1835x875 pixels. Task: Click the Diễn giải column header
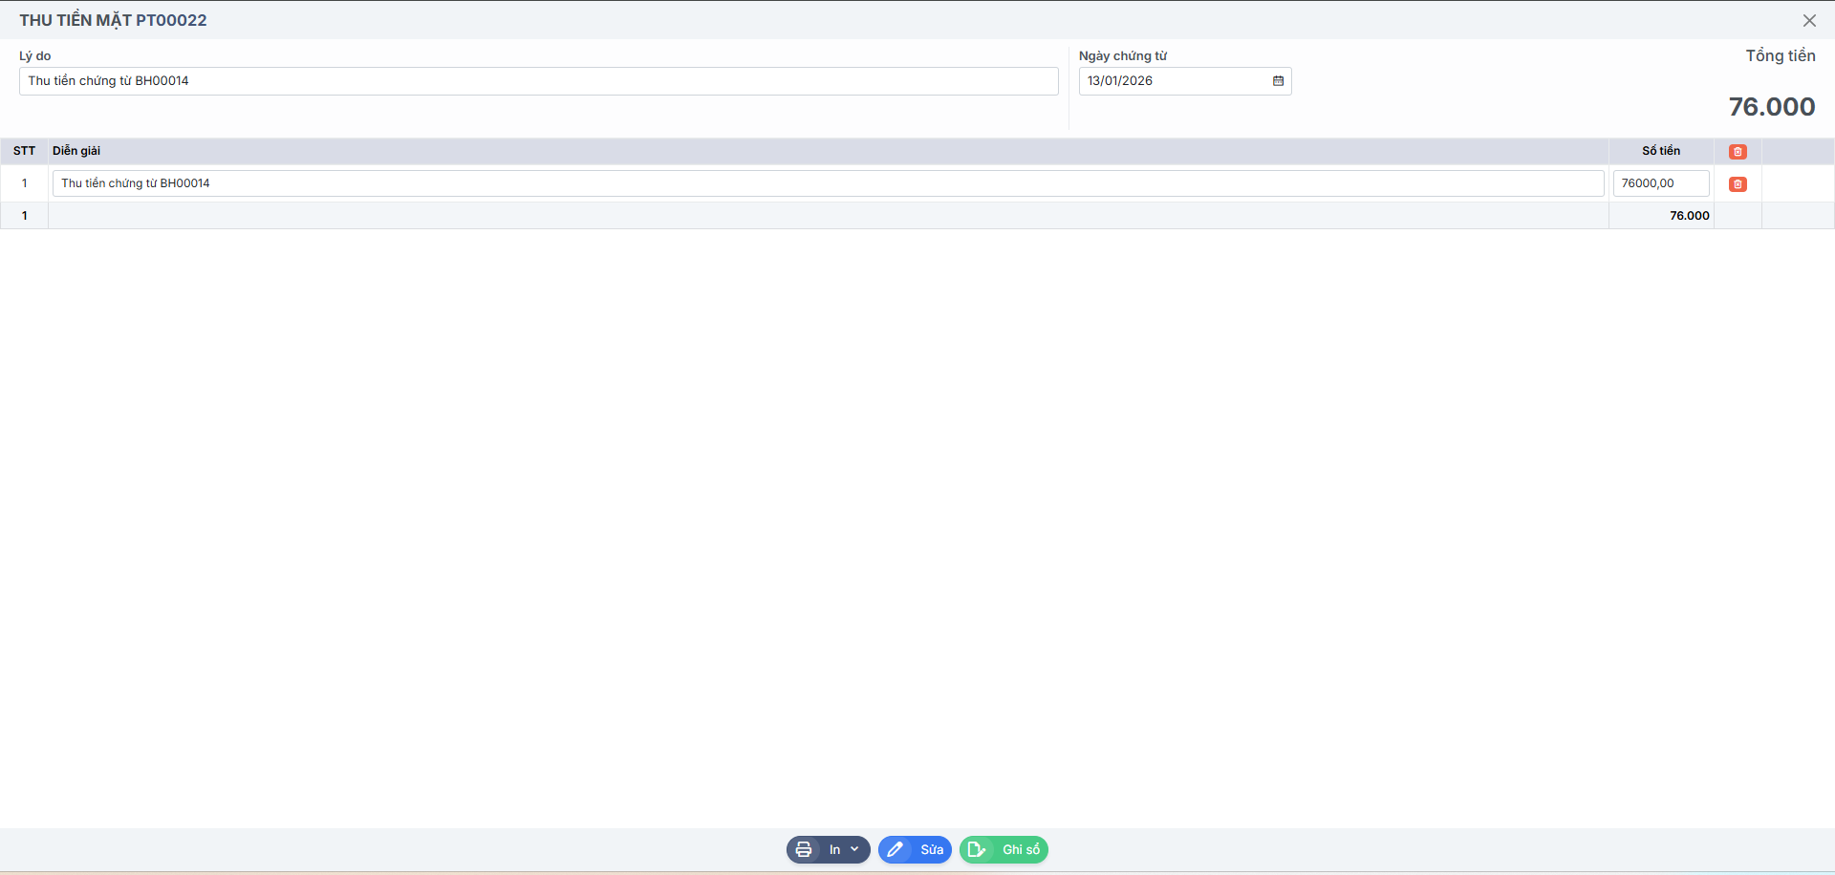[76, 151]
